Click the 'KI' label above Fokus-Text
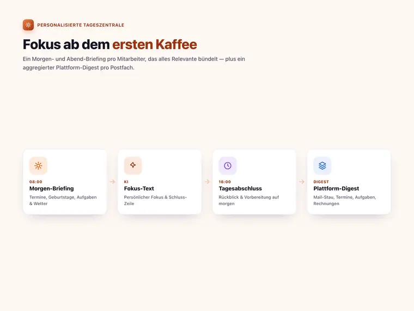This screenshot has width=414, height=311. (126, 182)
